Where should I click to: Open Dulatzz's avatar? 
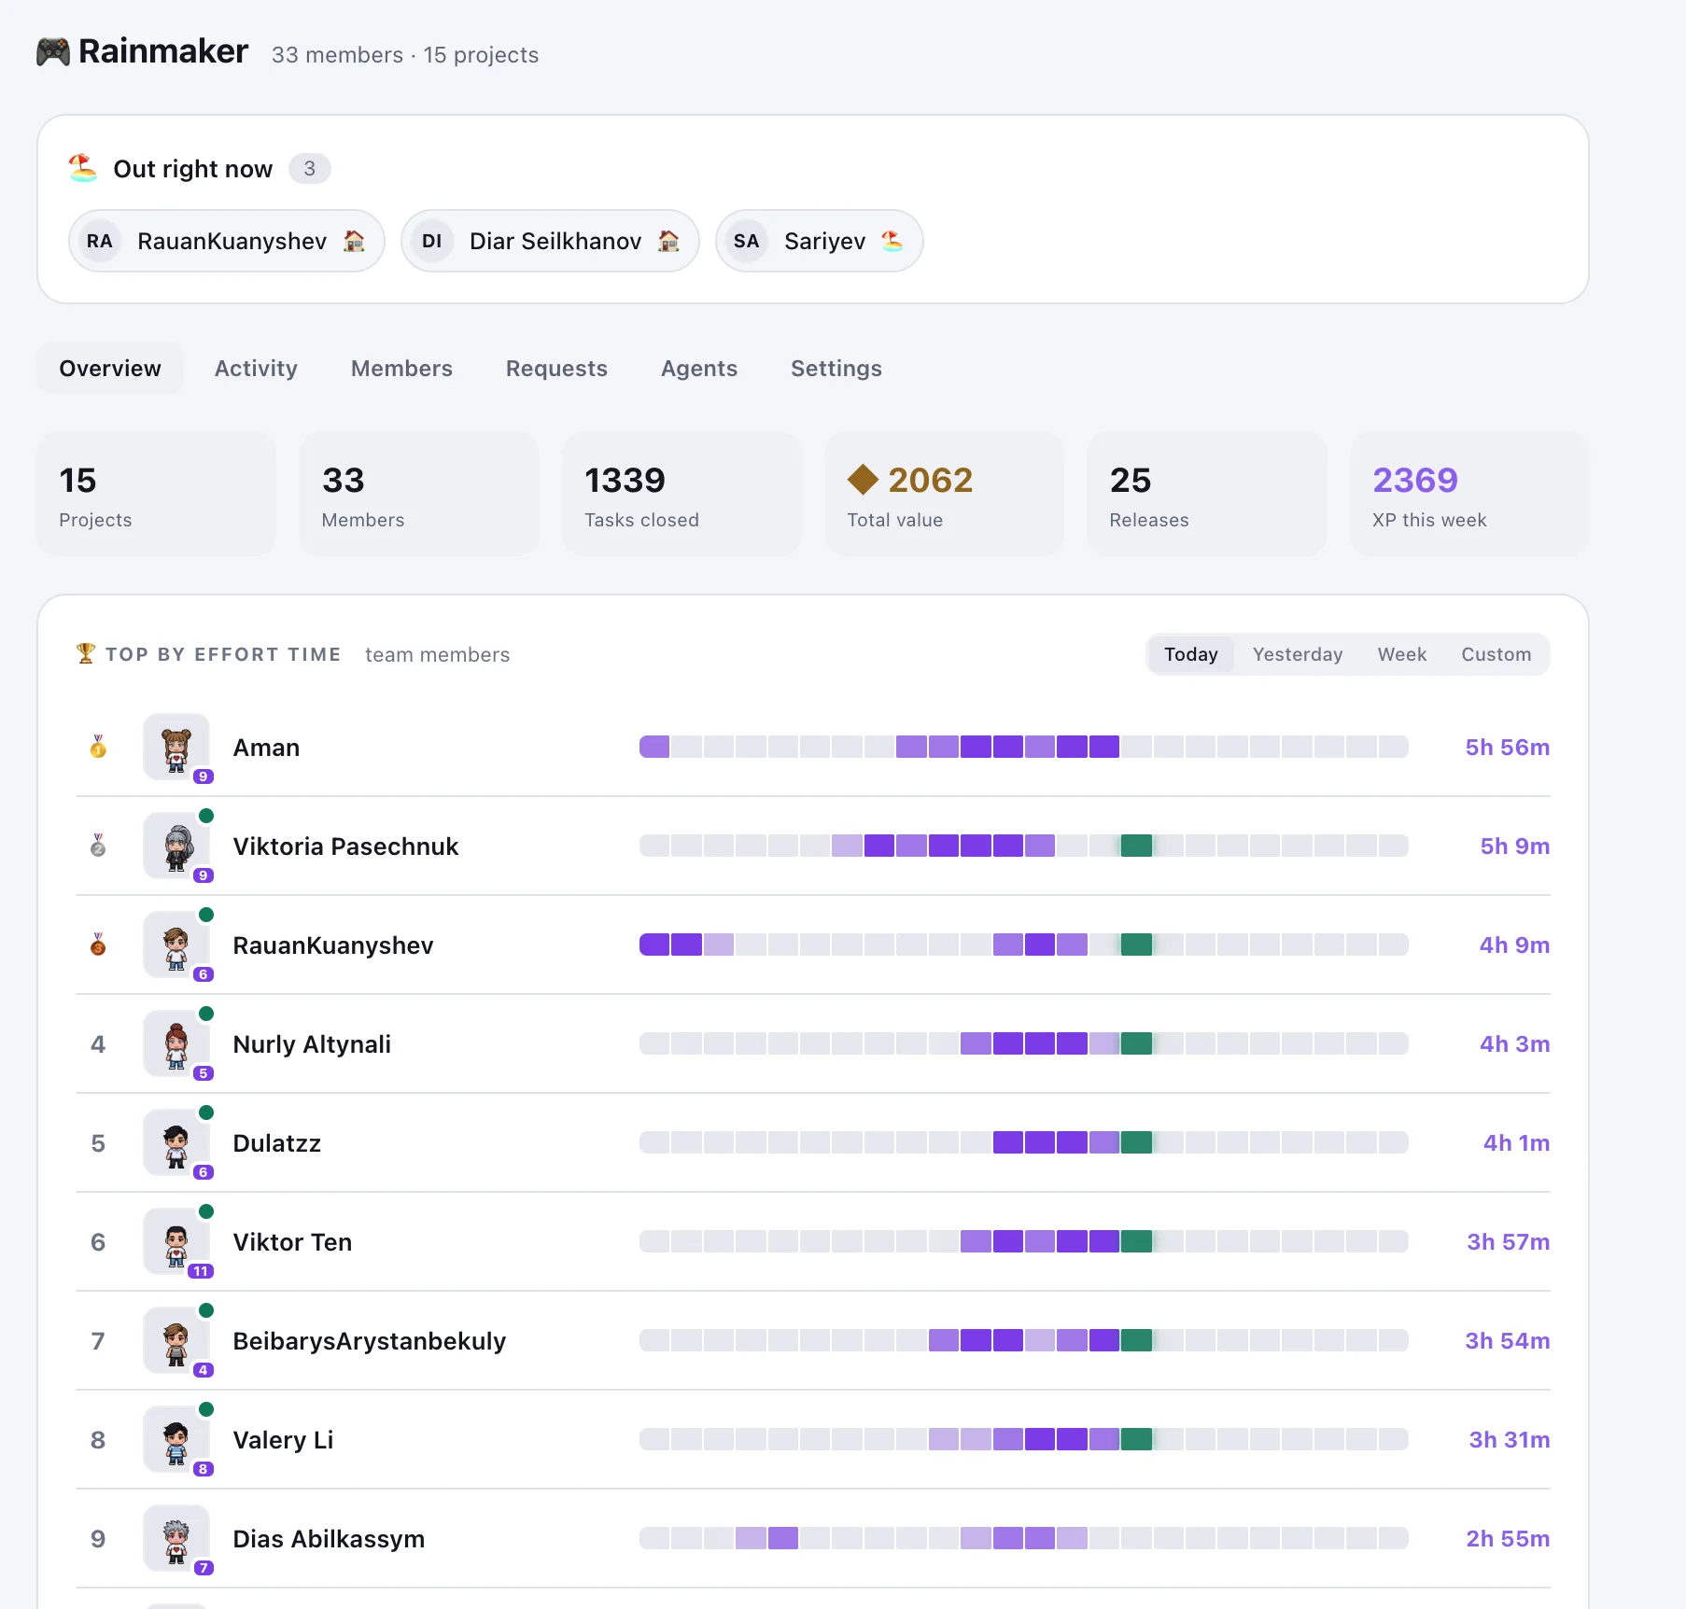[176, 1142]
